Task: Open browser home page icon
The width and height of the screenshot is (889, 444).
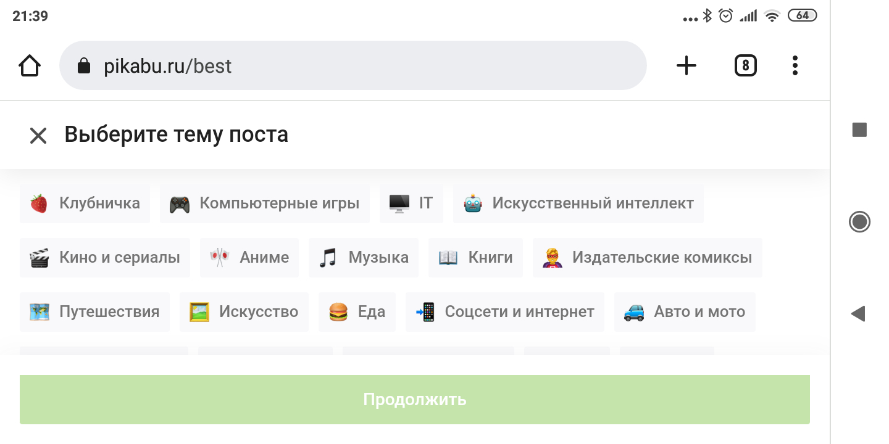Action: [x=30, y=66]
